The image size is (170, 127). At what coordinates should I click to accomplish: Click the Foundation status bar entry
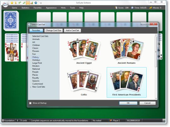(8, 120)
